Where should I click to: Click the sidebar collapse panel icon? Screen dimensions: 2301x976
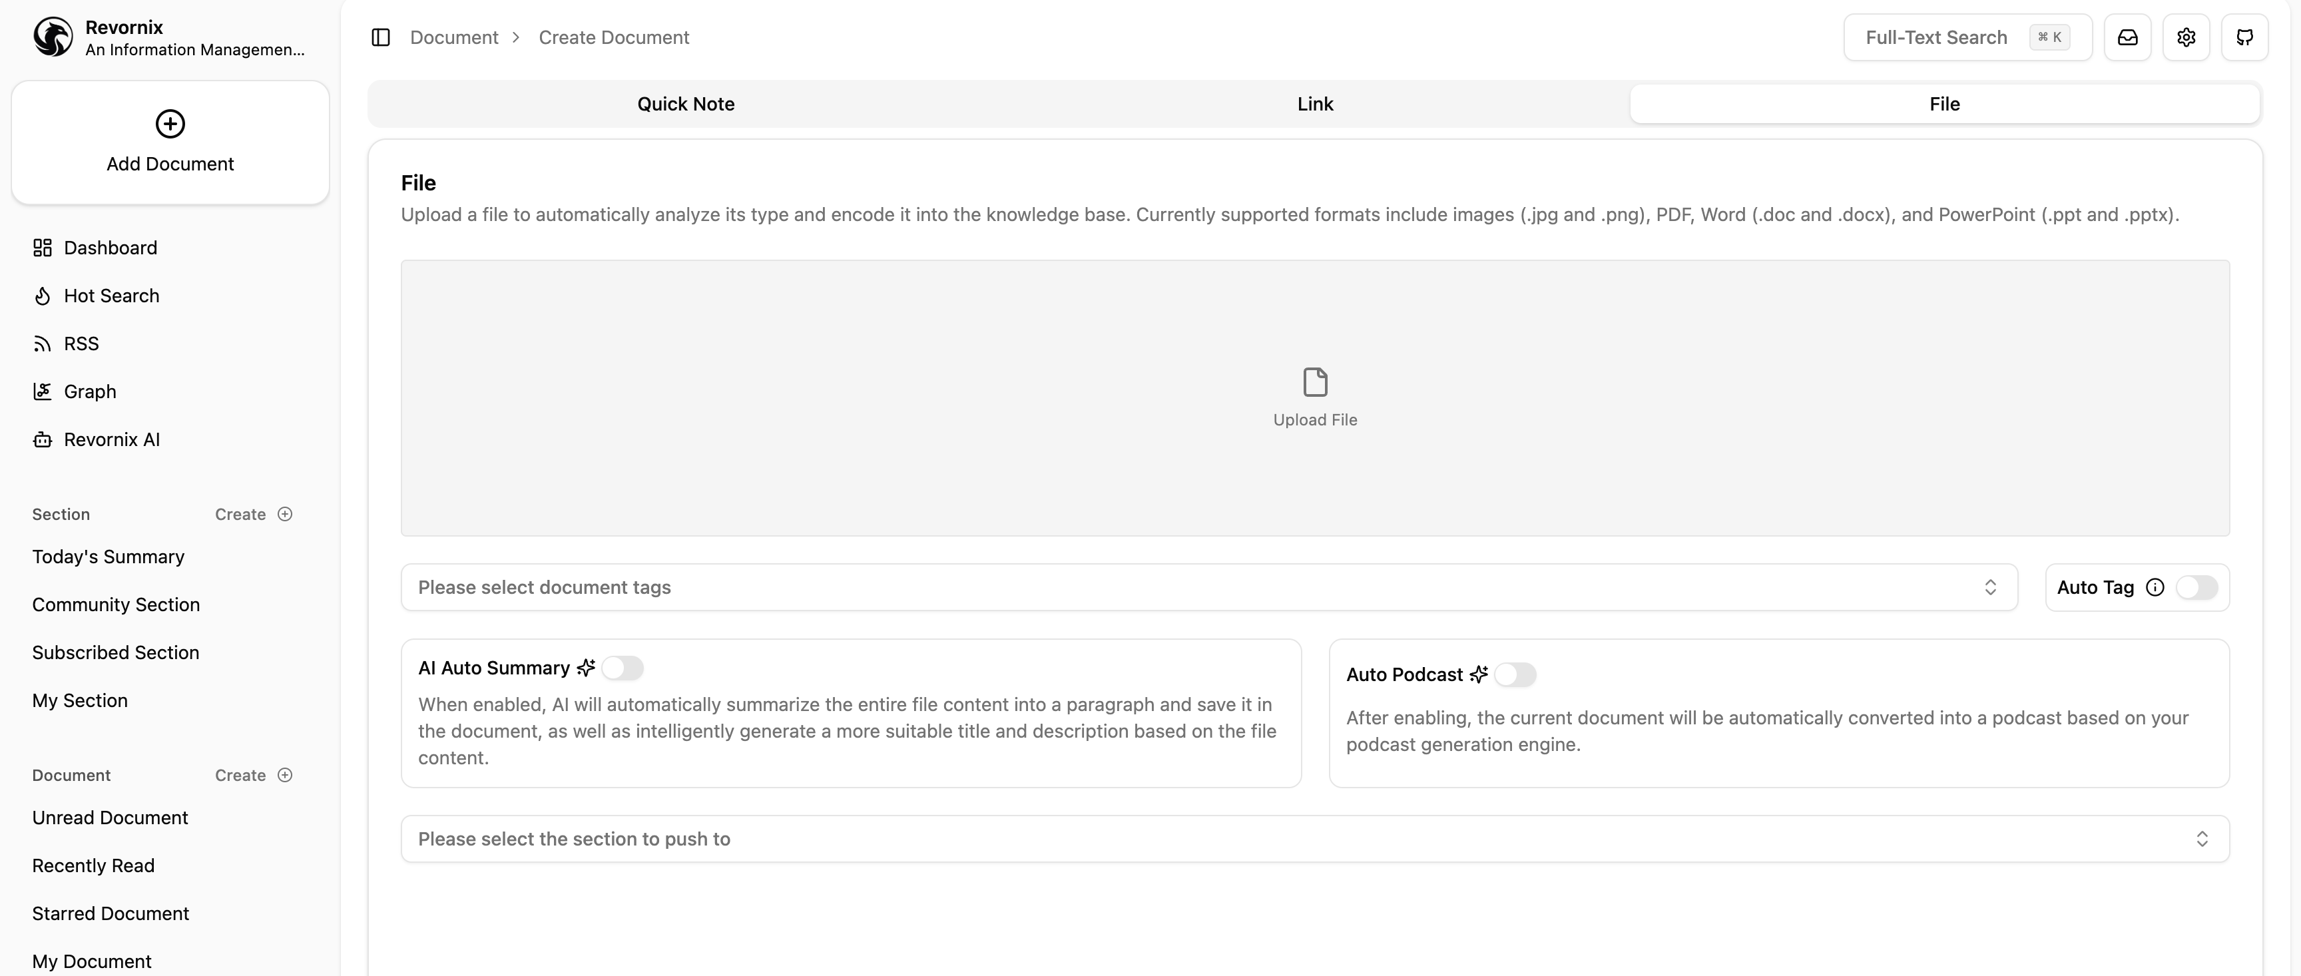(381, 37)
